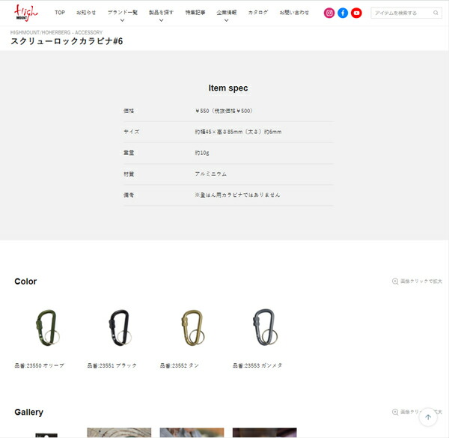Open the カタログ menu item
449x438 pixels.
pos(258,13)
